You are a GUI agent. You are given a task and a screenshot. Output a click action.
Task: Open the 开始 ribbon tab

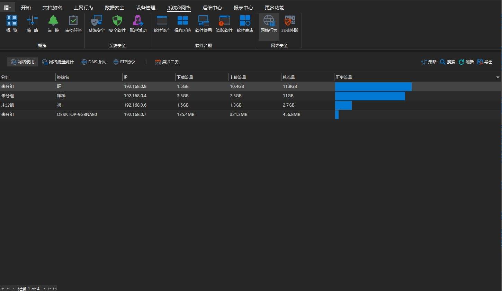click(x=26, y=7)
